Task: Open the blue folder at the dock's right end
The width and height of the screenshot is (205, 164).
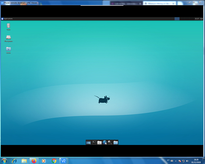Action: click(115, 142)
